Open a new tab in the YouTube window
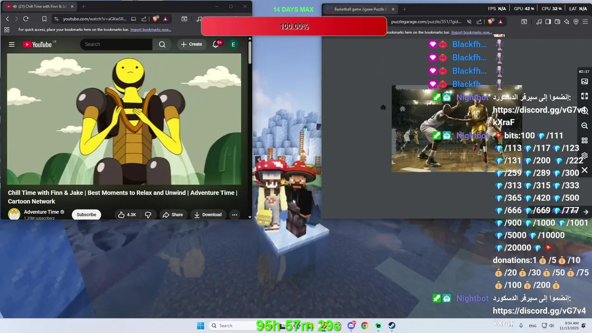Screen dimensions: 592x333 pos(83,6)
